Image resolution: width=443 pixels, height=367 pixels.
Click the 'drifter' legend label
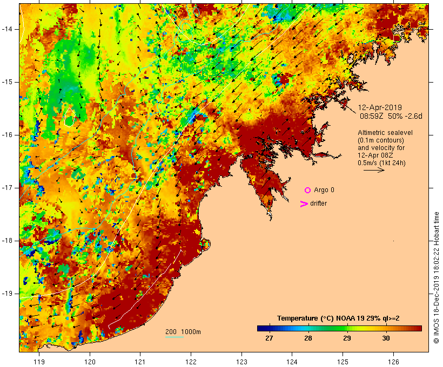[318, 203]
